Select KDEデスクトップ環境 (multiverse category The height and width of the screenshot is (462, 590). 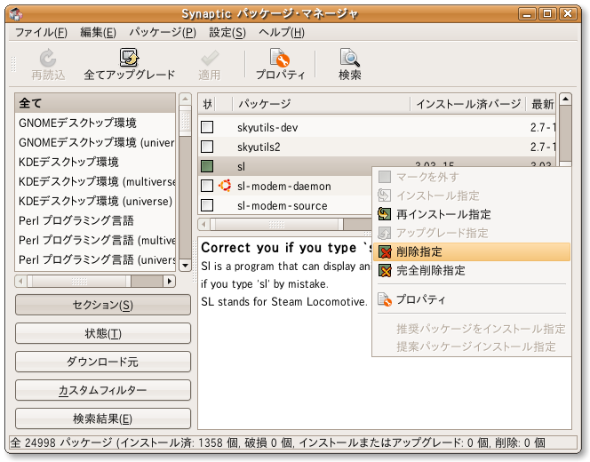pos(95,181)
